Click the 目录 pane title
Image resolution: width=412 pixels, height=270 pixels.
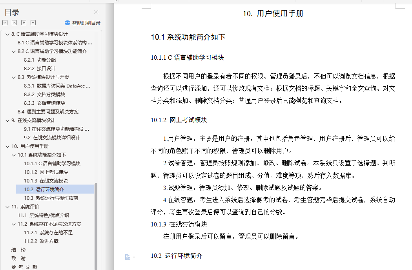12,12
